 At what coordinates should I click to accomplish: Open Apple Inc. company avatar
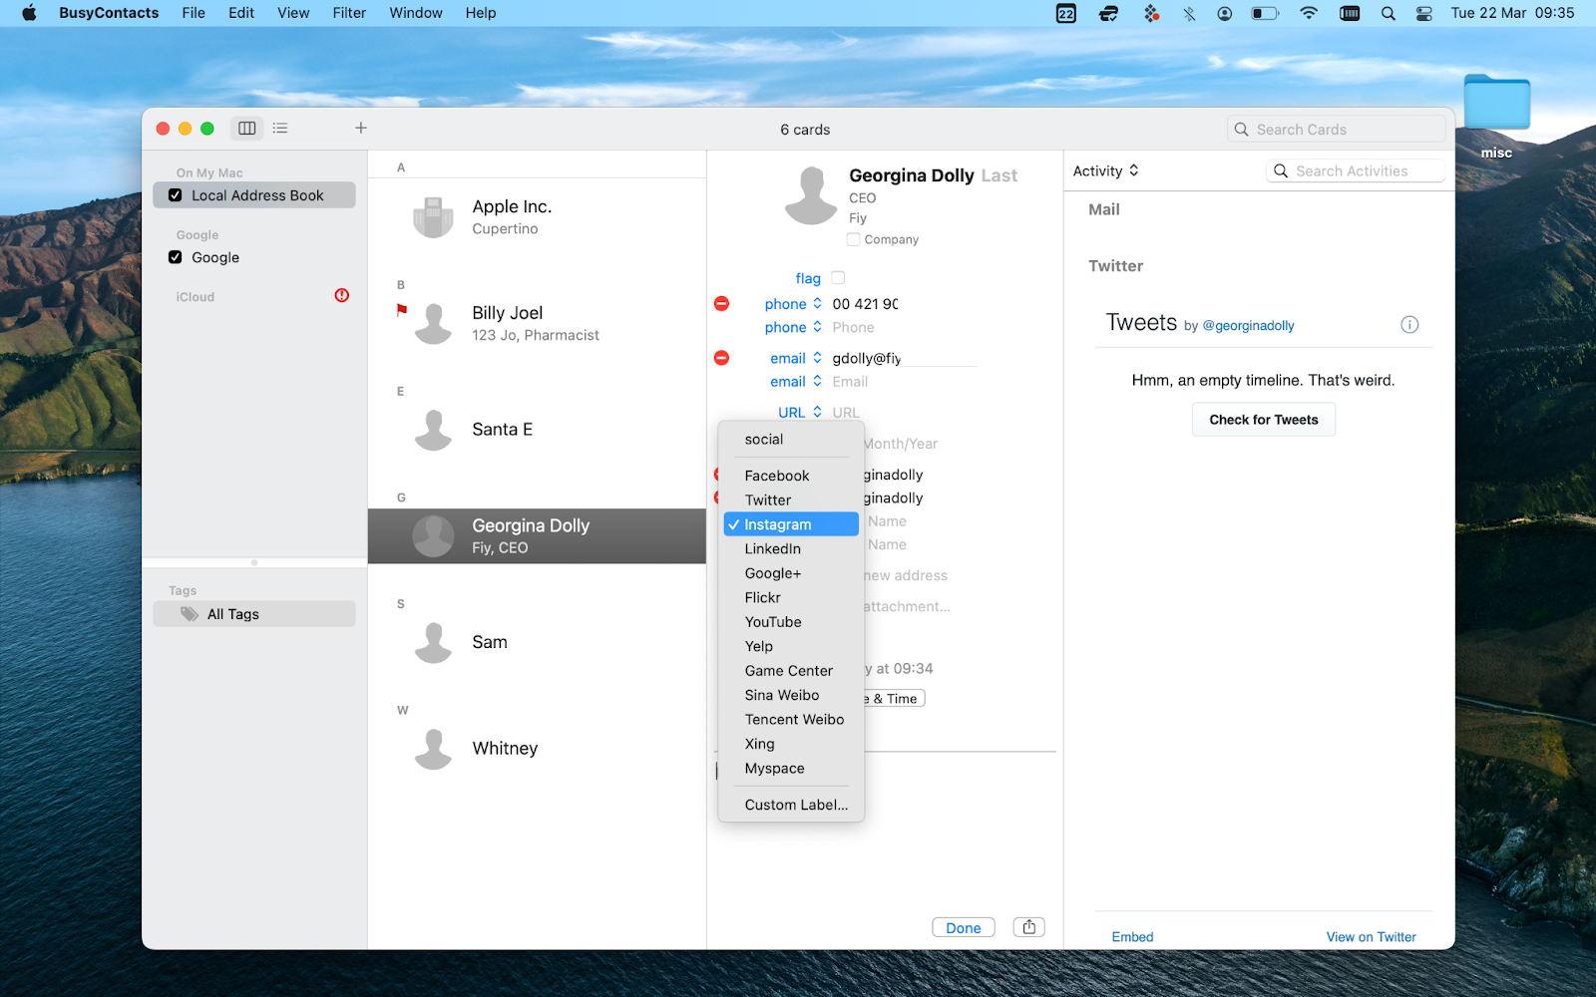tap(434, 216)
